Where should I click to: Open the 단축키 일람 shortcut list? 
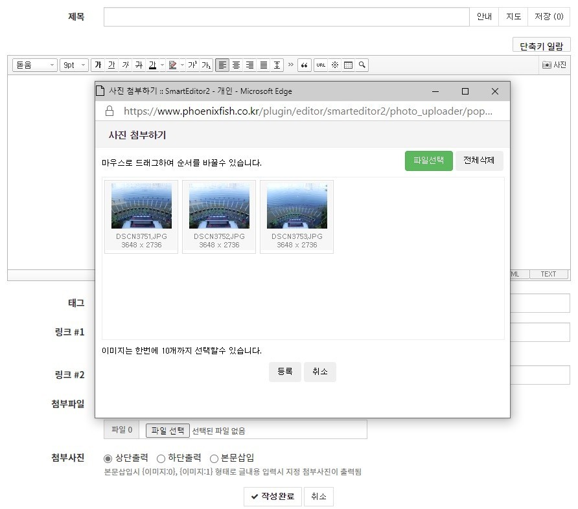[541, 46]
